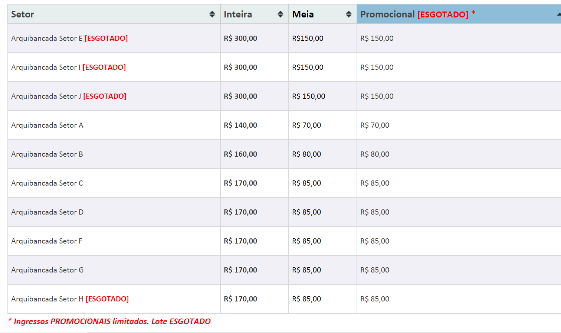Click the red Ingressos PROMOCIONAIS footnote text
Screen dimensions: 561x333
(109, 321)
